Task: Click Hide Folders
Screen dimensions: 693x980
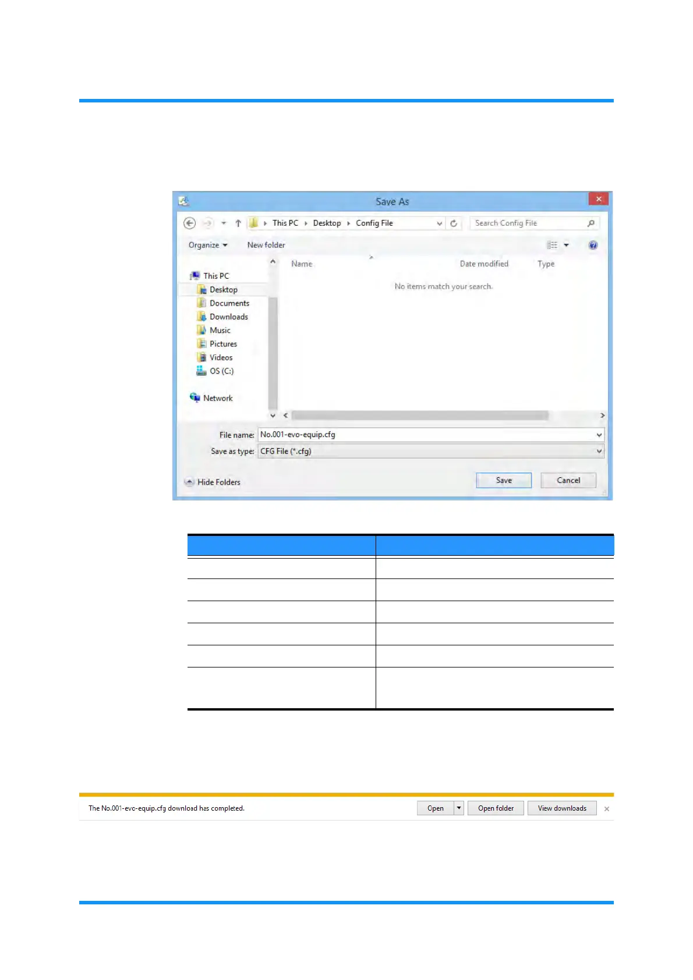Action: click(213, 482)
